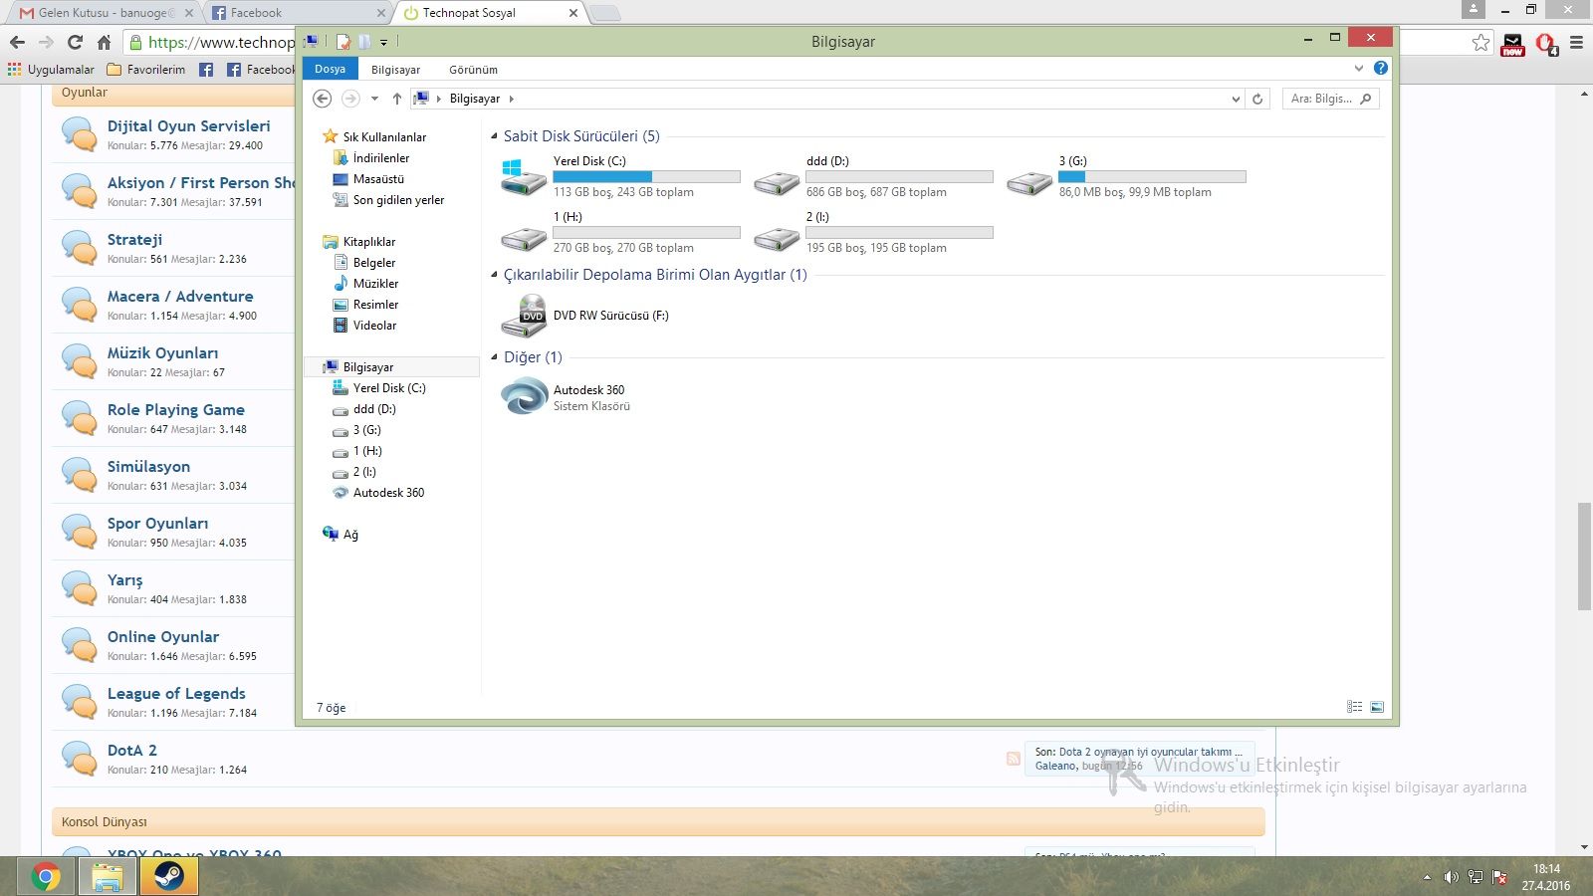Screen dimensions: 1593x896
Task: Go to Chrome's home page
Action: 104,42
